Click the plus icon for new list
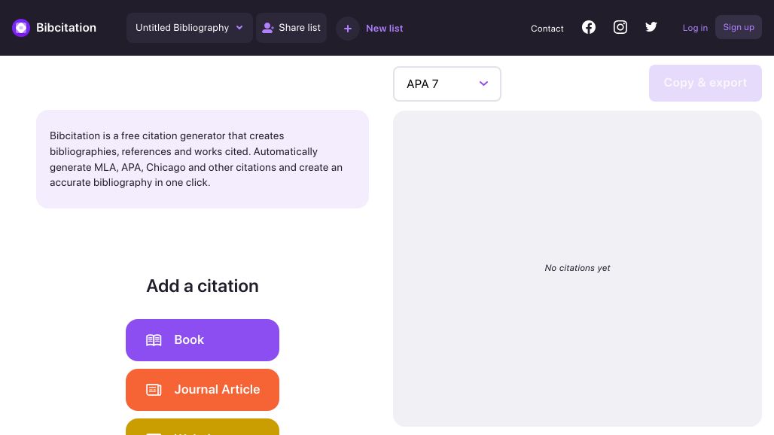The height and width of the screenshot is (435, 774). point(348,29)
